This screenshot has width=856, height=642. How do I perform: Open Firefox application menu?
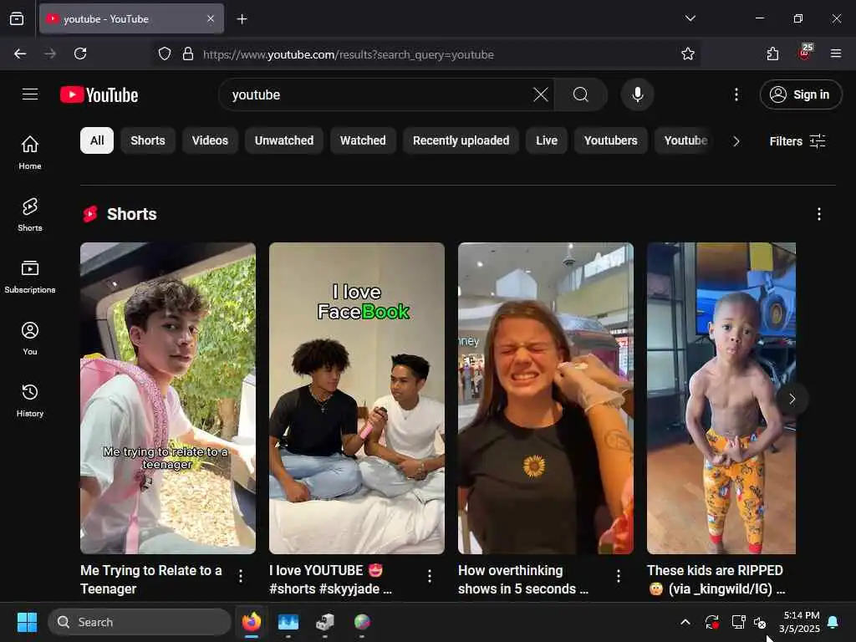[835, 53]
